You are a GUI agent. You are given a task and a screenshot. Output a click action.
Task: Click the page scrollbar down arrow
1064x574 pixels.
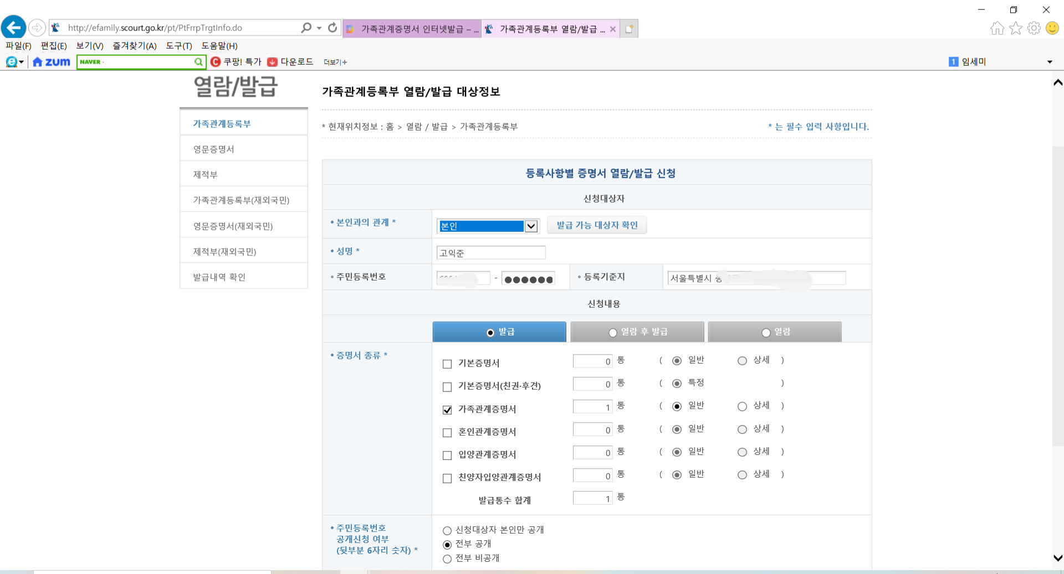point(1057,558)
